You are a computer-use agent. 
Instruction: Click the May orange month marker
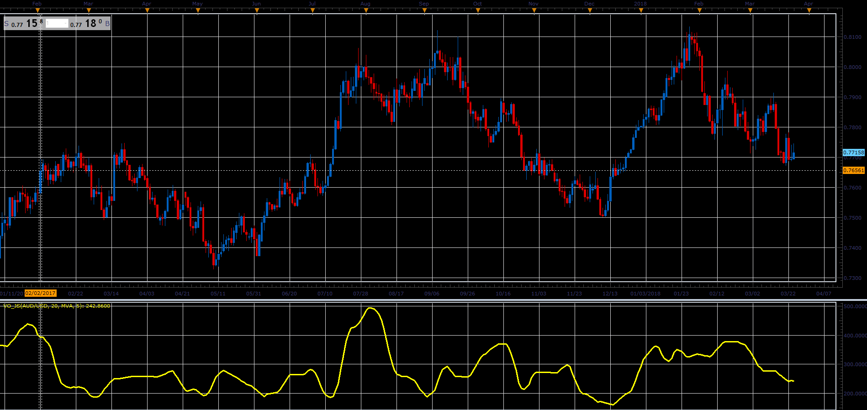198,11
